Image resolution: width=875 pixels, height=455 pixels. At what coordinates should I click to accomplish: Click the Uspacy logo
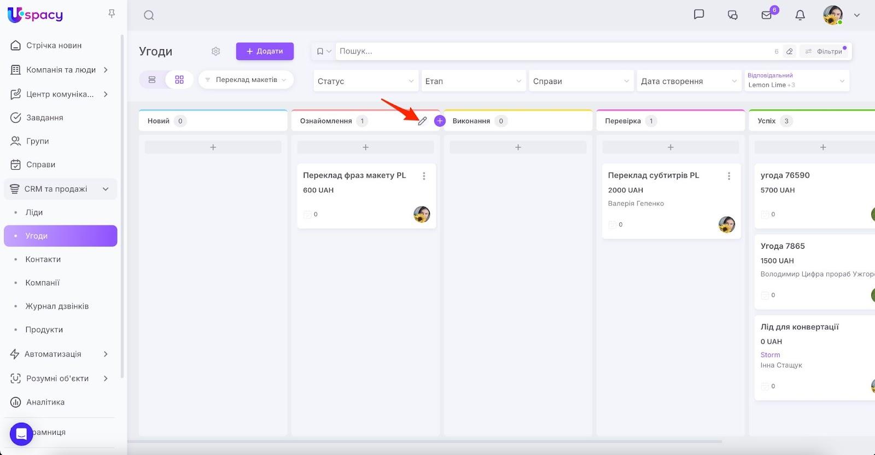[x=35, y=15]
